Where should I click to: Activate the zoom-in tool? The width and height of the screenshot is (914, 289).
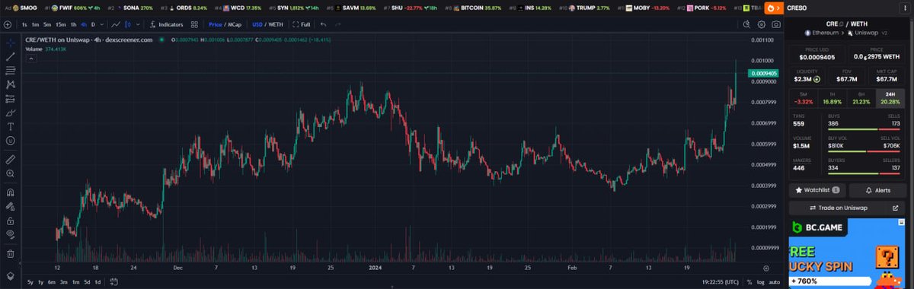click(11, 173)
